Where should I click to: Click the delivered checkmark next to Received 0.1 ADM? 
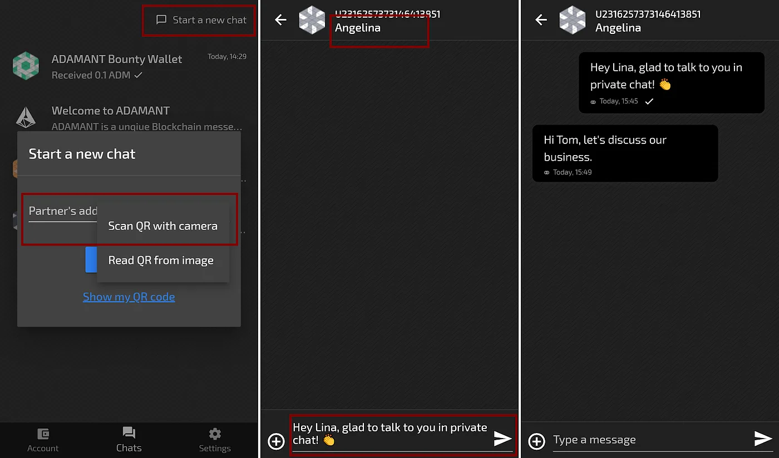tap(139, 75)
